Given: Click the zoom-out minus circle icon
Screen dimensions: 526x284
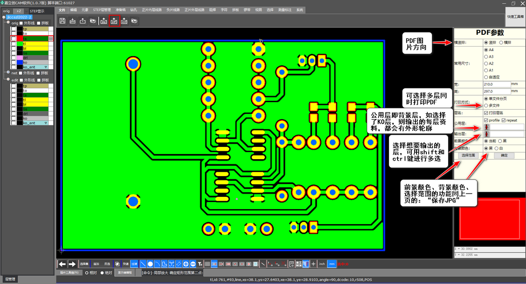Looking at the screenshot, I should pyautogui.click(x=193, y=264).
